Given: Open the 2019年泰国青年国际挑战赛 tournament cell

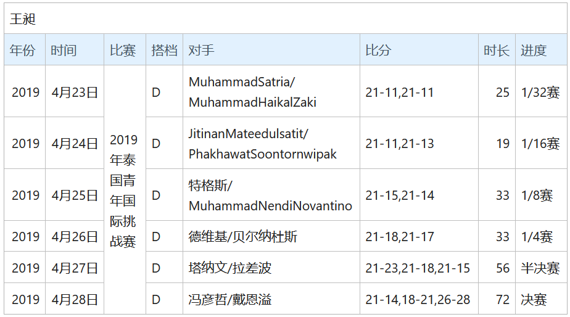Looking at the screenshot, I should click(123, 191).
